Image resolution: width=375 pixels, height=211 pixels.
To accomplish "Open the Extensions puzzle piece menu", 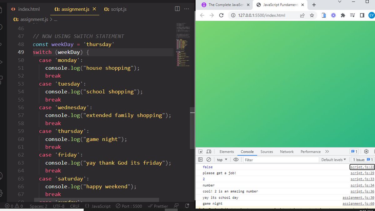I will 343,15.
